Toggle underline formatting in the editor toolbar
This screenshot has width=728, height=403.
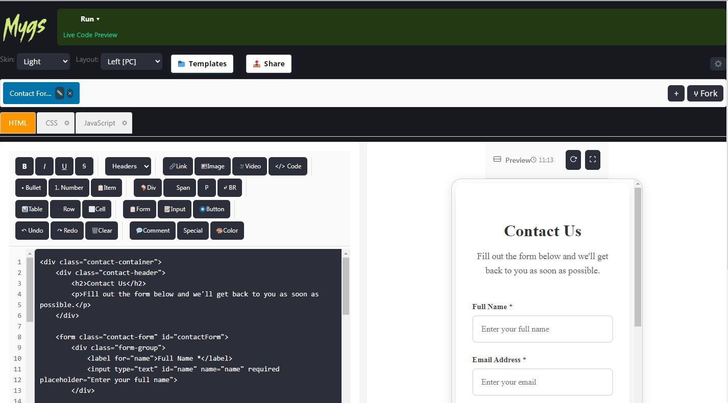click(64, 166)
